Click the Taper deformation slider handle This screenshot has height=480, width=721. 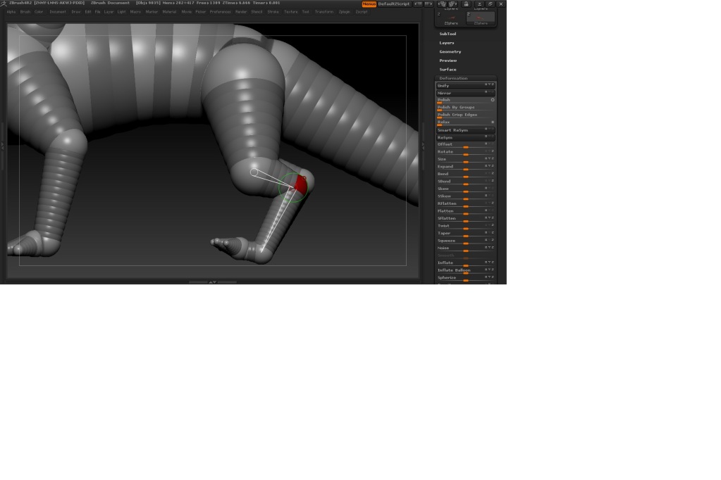point(465,236)
